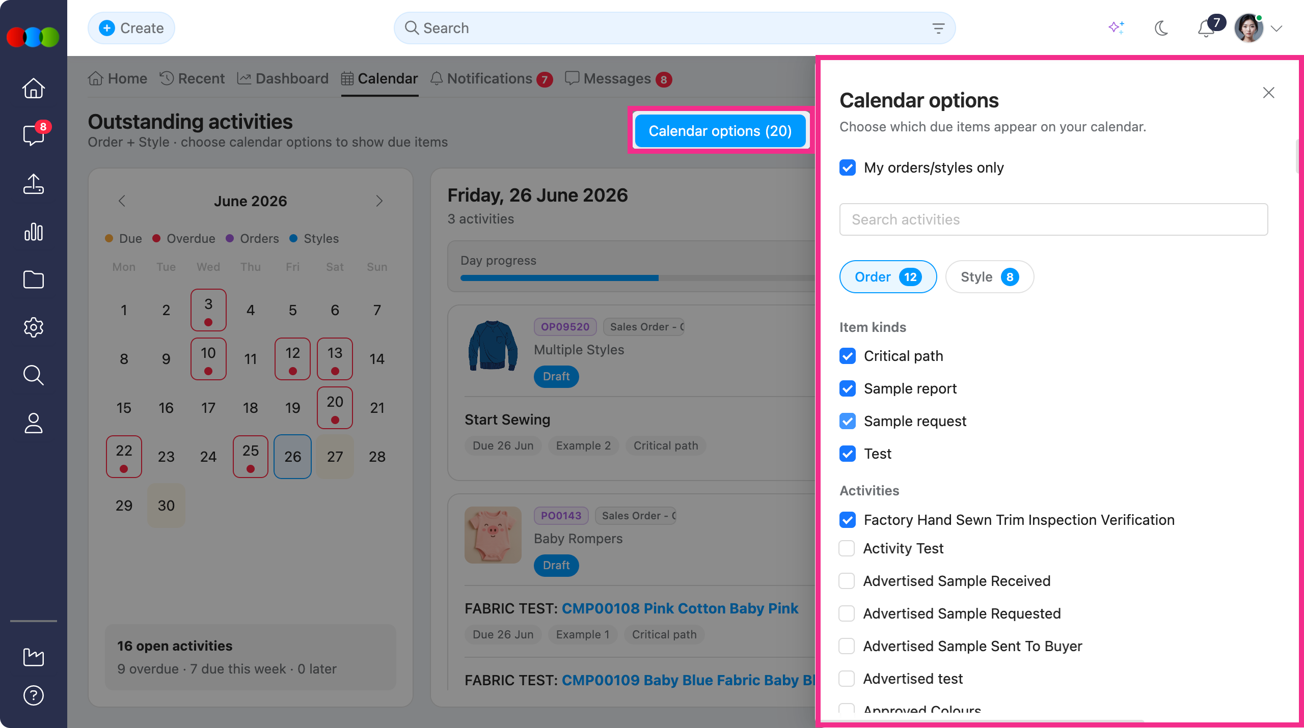
Task: Open sidebar messages icon with badge 8
Action: click(34, 135)
